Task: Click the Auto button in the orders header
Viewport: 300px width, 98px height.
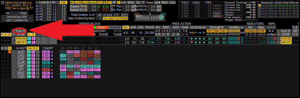Action: [19, 31]
